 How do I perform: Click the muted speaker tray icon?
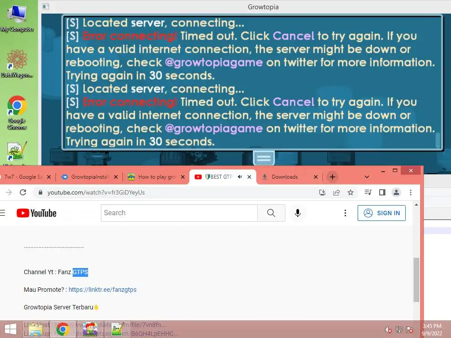click(x=388, y=330)
